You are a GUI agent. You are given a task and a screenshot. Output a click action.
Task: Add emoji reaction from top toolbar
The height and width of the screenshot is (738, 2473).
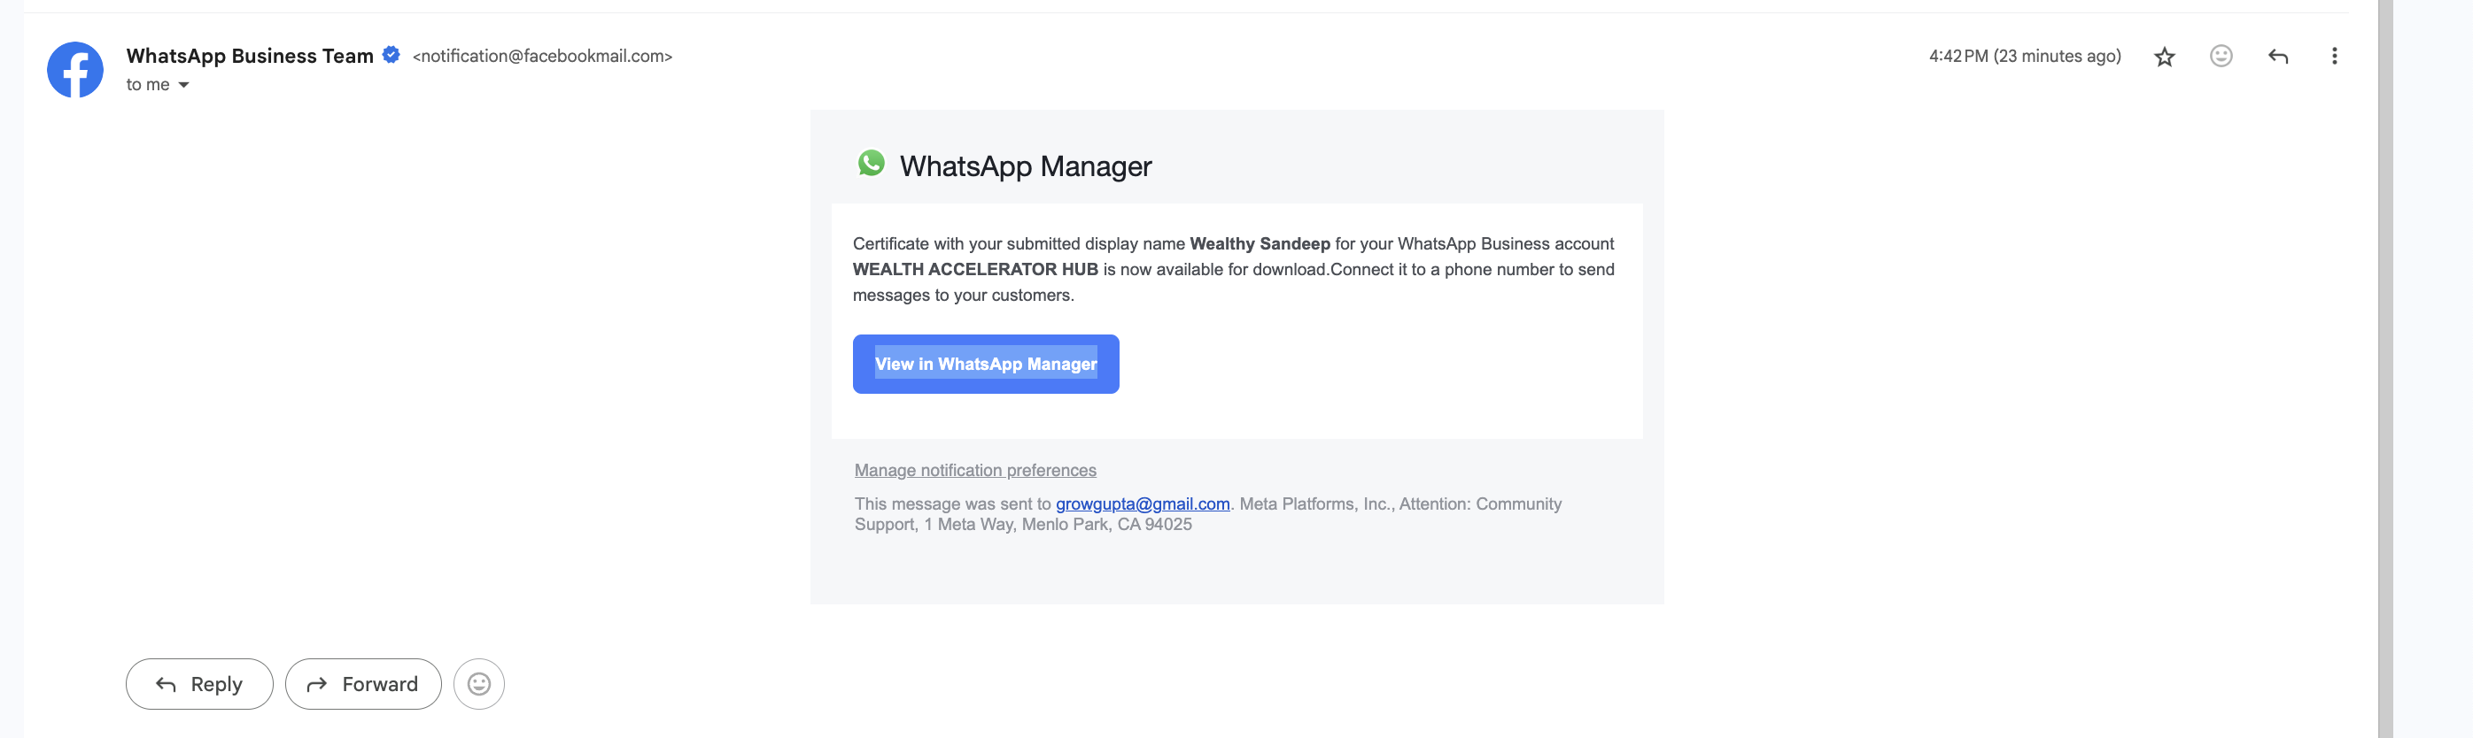pos(2221,56)
